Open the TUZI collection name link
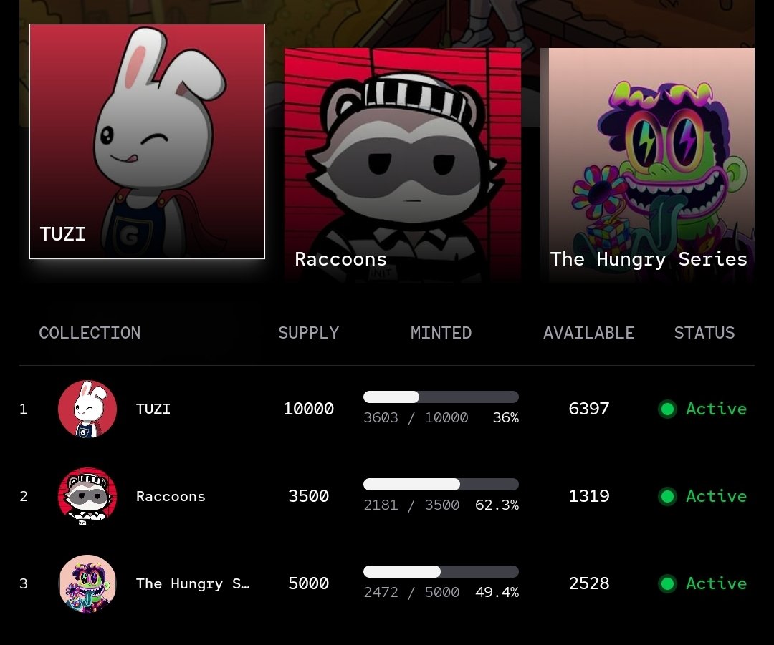 [x=153, y=409]
